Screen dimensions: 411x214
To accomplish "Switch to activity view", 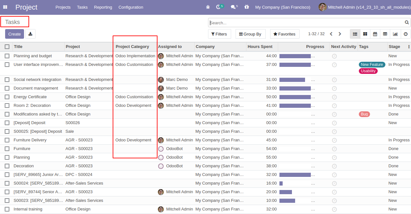I will coord(406,34).
